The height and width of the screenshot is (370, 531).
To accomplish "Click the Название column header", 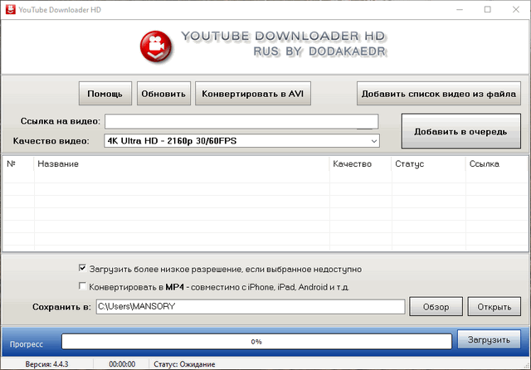I will pyautogui.click(x=182, y=163).
